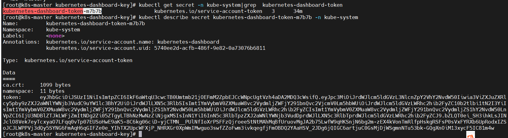
Task: Click the Namespace value kube-system
Action: tap(63, 30)
